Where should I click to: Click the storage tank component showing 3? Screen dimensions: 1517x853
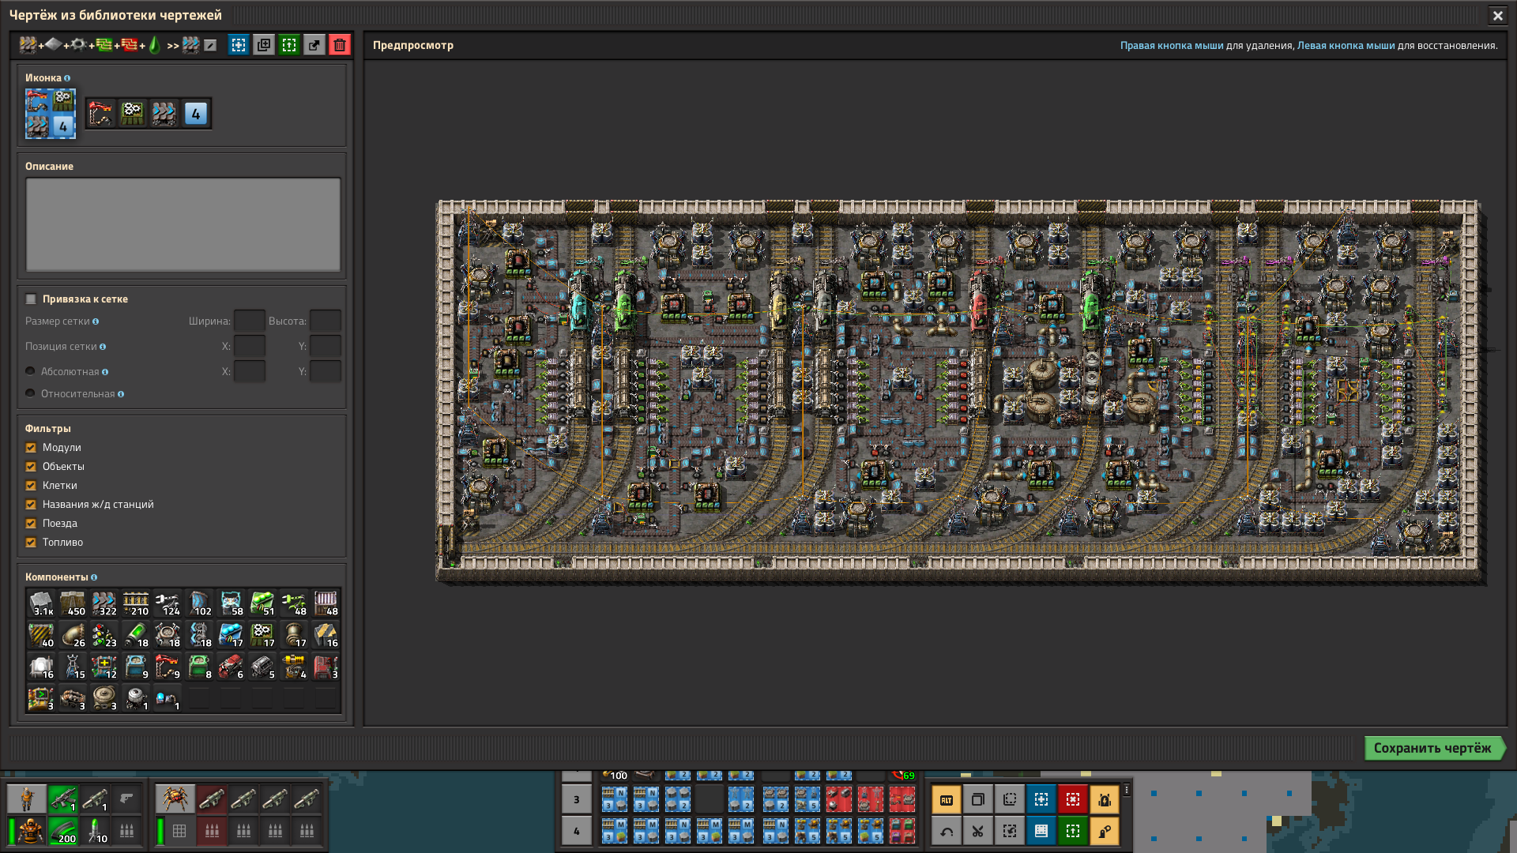click(x=104, y=698)
